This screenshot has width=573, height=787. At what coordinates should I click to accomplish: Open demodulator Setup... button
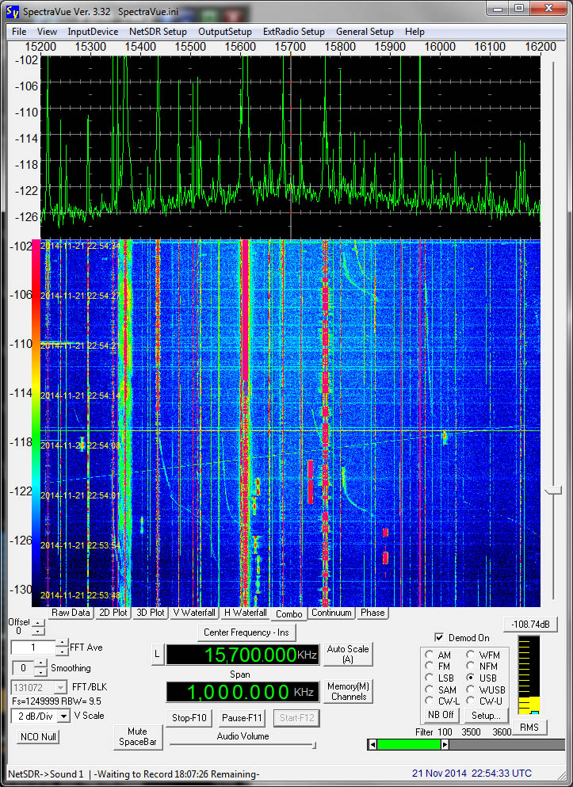coord(486,715)
